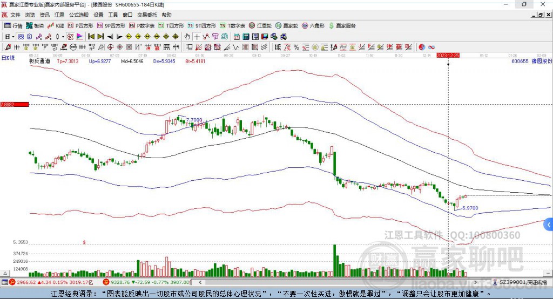
Task: Click the Up=6.9277 indicator value
Action: (100, 61)
